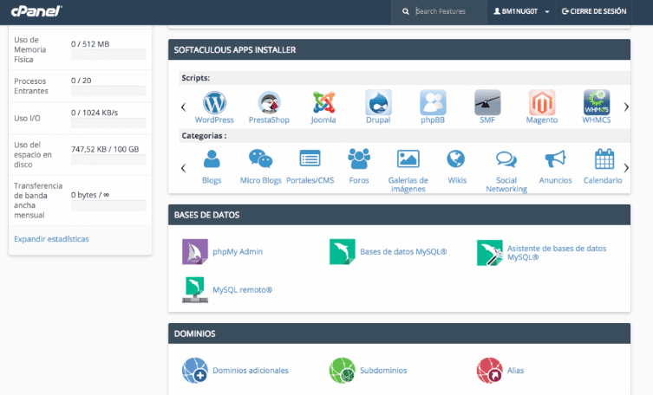Viewport: 653px width, 395px height.
Task: Open the Calendario category icon
Action: [604, 159]
